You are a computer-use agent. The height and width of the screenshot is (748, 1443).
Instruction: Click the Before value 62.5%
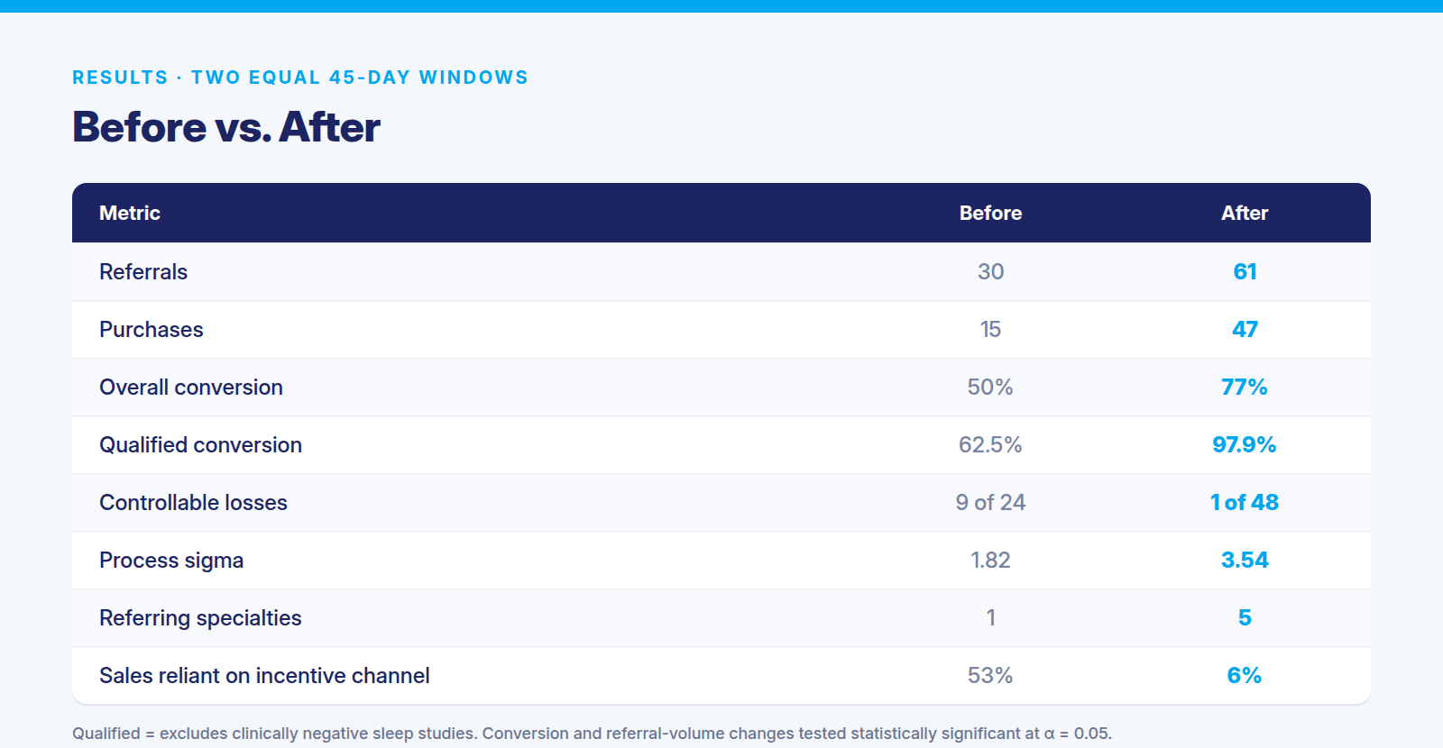coord(990,444)
